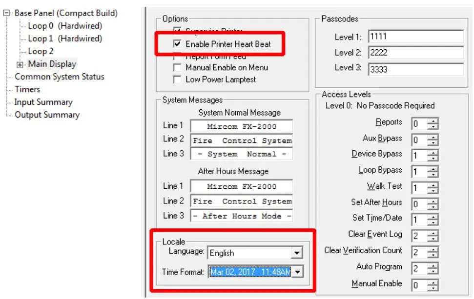Select Loop 0 (Hardwired) in tree
The image size is (474, 299).
[65, 26]
